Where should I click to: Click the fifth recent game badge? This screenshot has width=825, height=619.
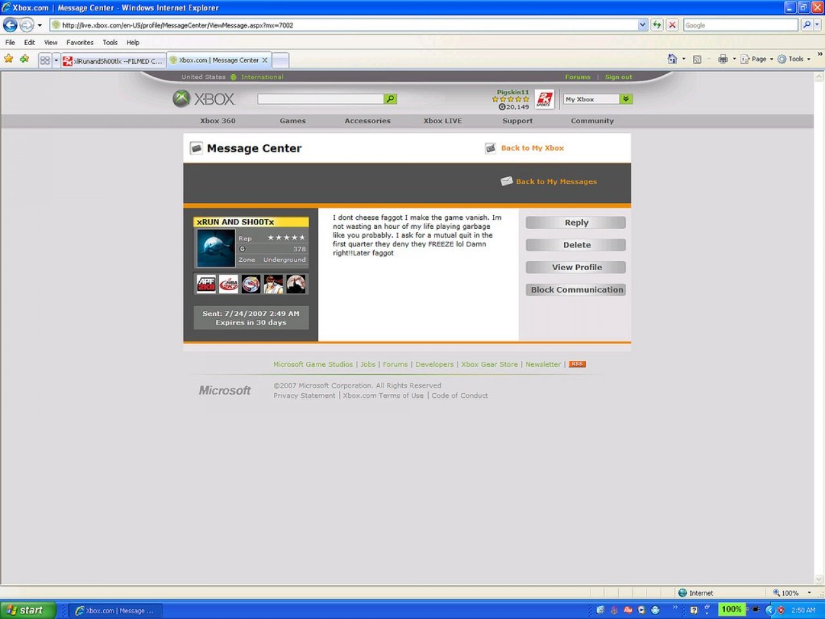click(296, 284)
